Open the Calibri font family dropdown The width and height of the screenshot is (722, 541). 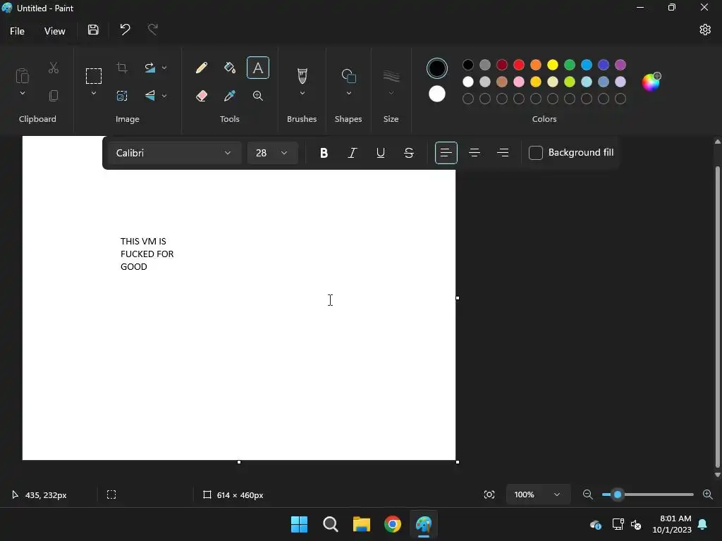coord(175,153)
